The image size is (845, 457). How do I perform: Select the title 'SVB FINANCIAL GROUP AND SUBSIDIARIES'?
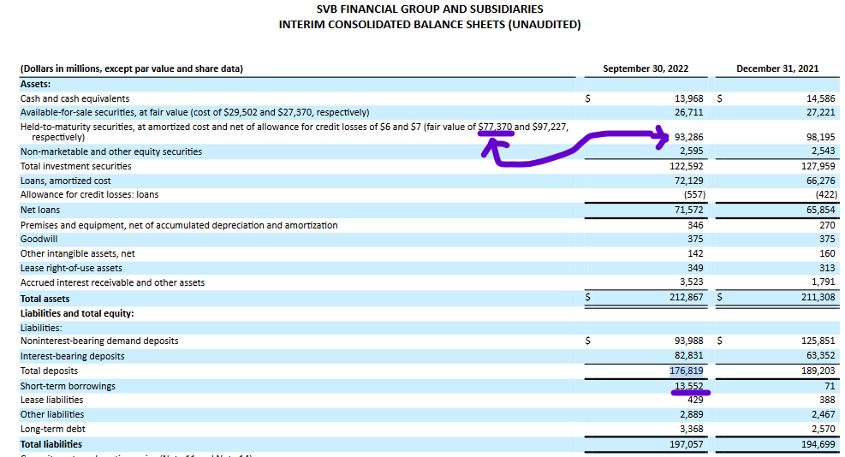click(x=430, y=9)
